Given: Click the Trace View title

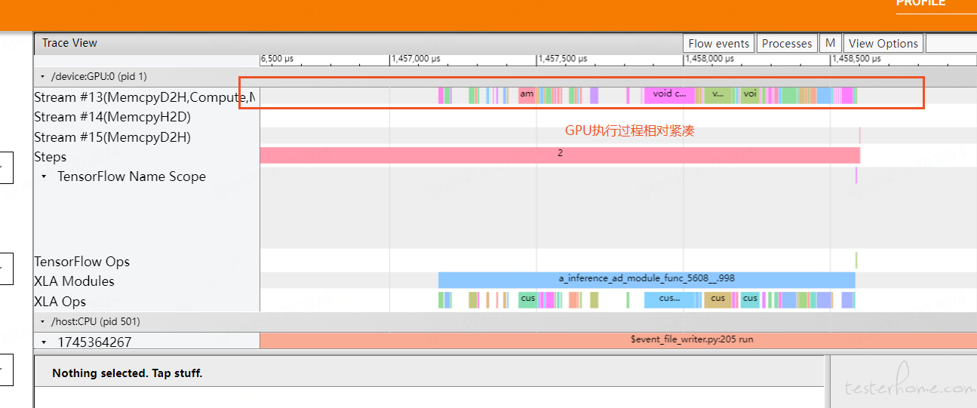Looking at the screenshot, I should 69,43.
